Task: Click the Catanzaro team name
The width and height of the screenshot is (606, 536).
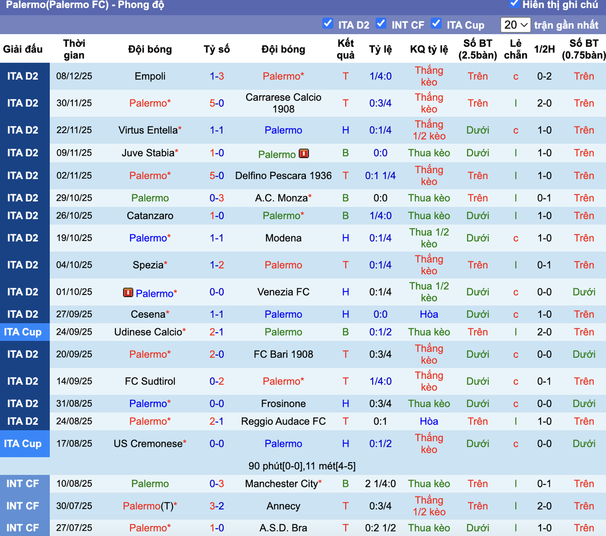Action: [150, 216]
